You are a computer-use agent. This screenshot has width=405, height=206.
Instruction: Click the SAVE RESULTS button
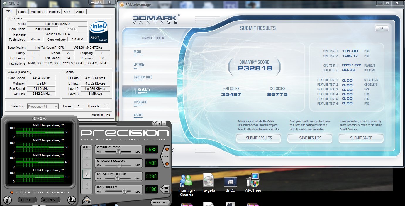pyautogui.click(x=310, y=138)
